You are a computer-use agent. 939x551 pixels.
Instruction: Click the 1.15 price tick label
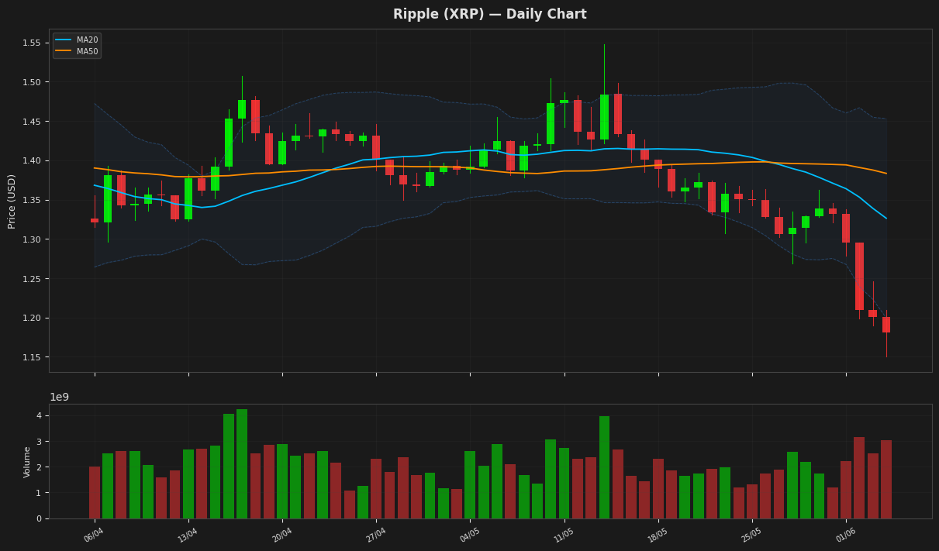pyautogui.click(x=32, y=357)
